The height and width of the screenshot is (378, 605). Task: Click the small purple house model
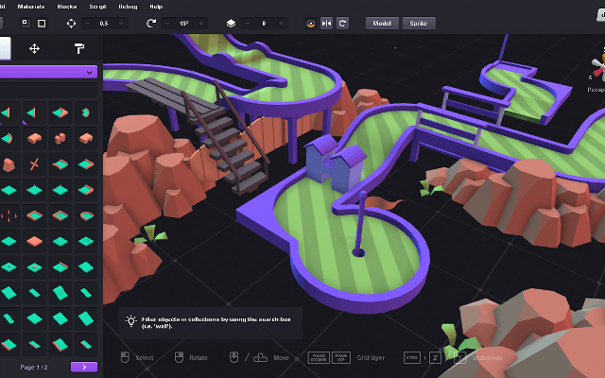(x=335, y=162)
